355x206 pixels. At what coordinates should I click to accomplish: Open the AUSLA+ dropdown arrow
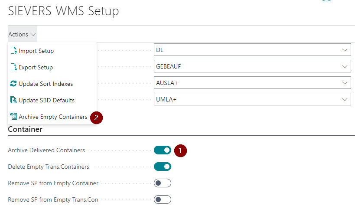pos(345,83)
